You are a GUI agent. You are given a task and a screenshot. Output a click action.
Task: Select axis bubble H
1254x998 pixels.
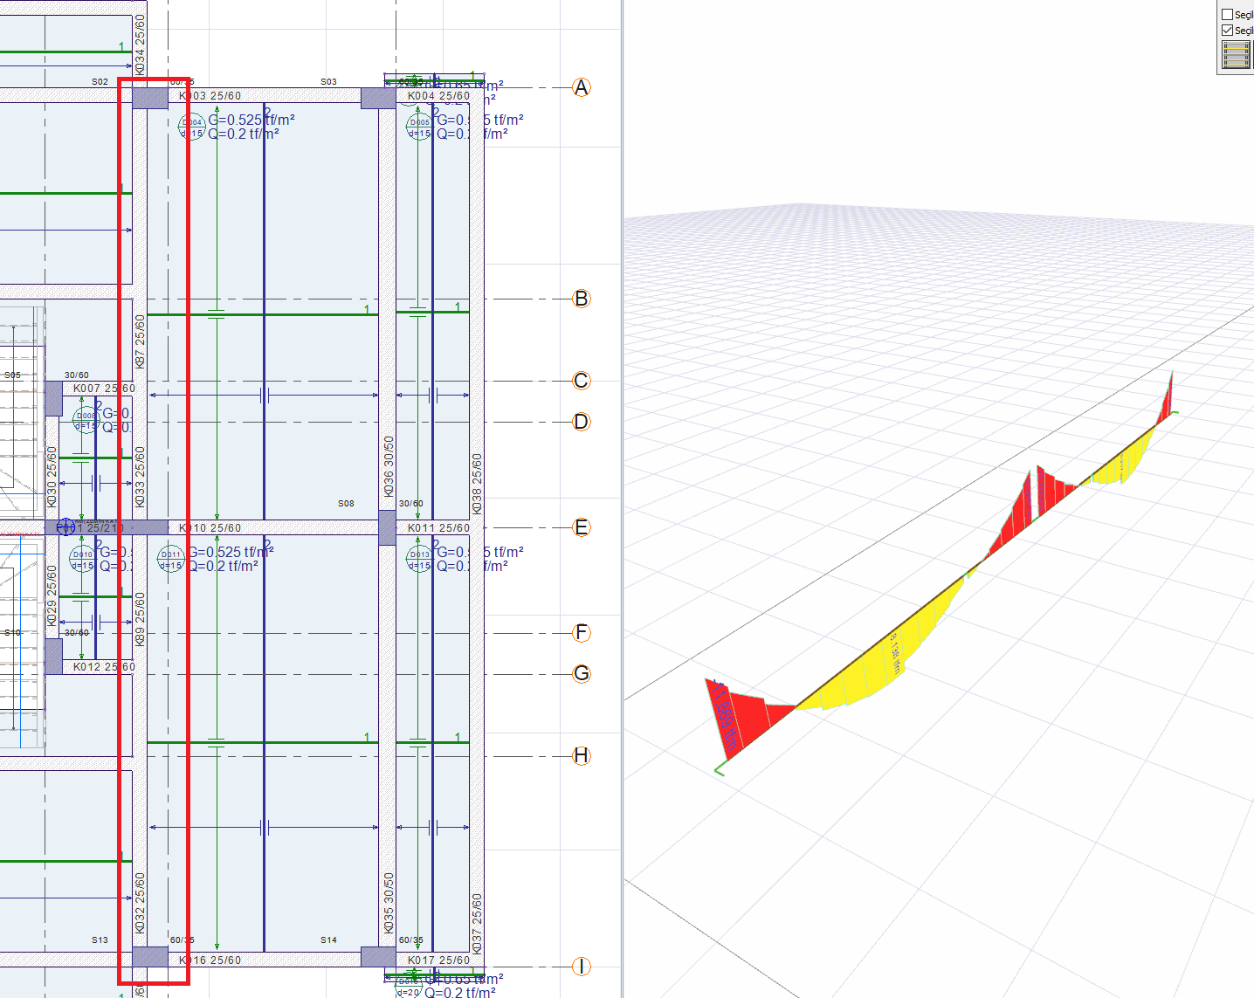pos(582,756)
